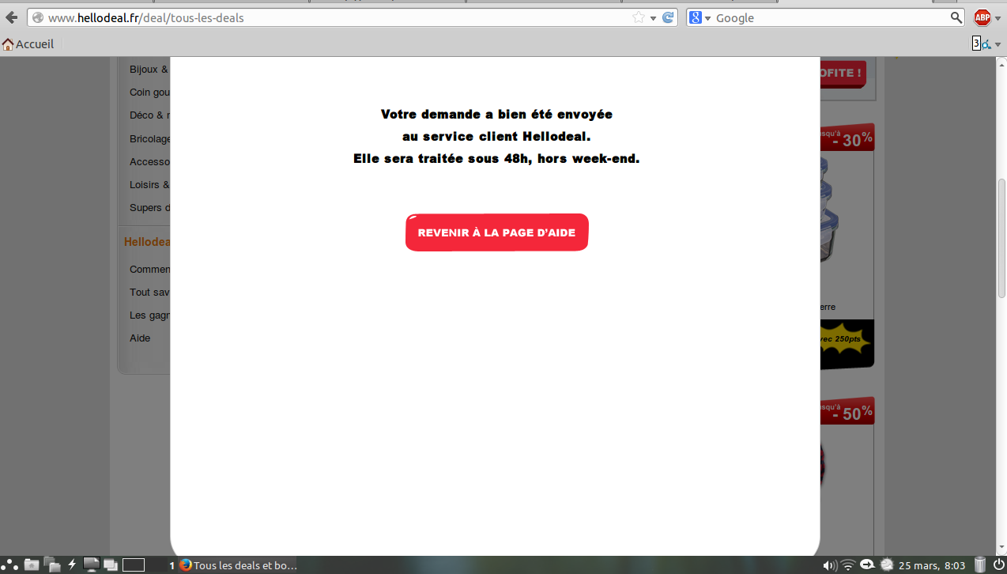1007x574 pixels.
Task: Open the Commen… sidebar link
Action: point(150,269)
